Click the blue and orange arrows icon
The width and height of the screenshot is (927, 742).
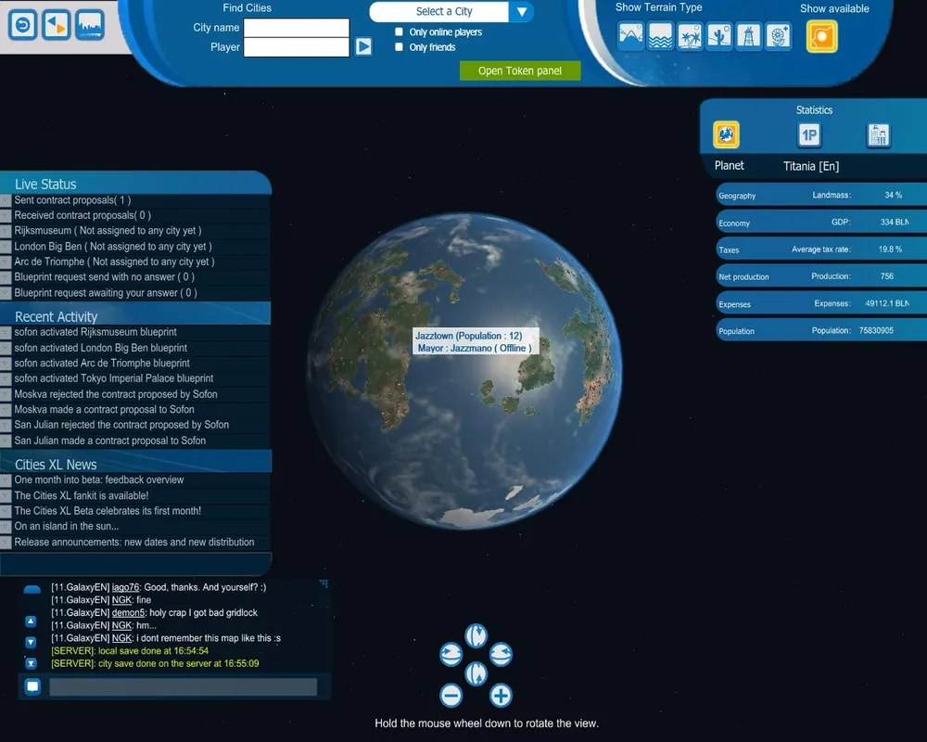pyautogui.click(x=57, y=25)
